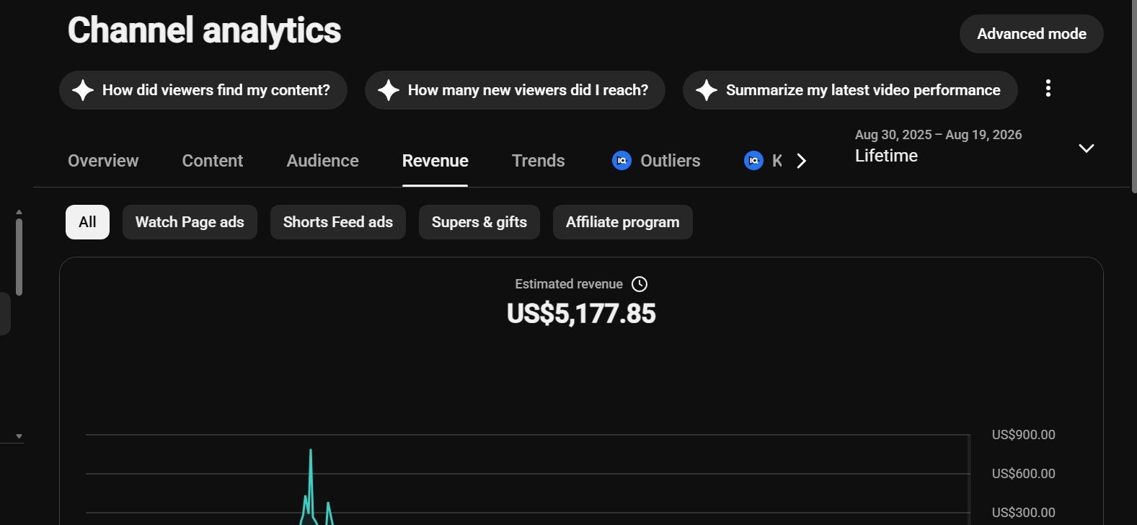
Task: Filter by Affiliate program
Action: pos(623,222)
